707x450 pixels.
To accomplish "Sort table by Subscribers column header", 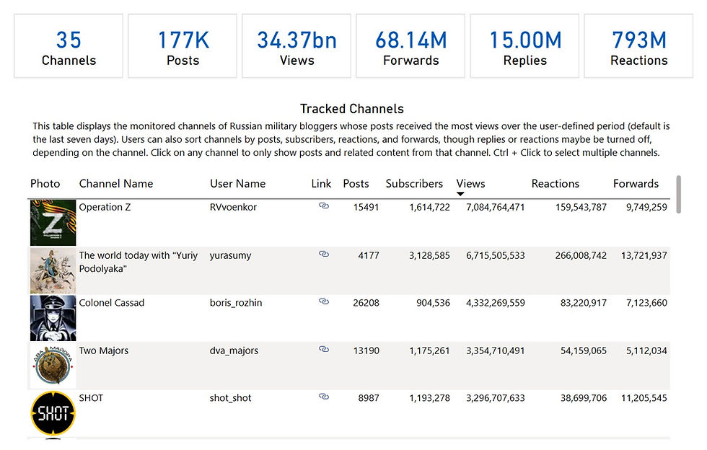I will pyautogui.click(x=414, y=184).
